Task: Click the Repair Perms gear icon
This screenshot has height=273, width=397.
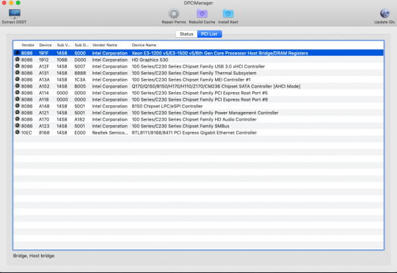Action: 174,13
